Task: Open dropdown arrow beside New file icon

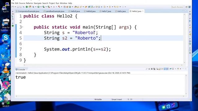Action: 15,7
